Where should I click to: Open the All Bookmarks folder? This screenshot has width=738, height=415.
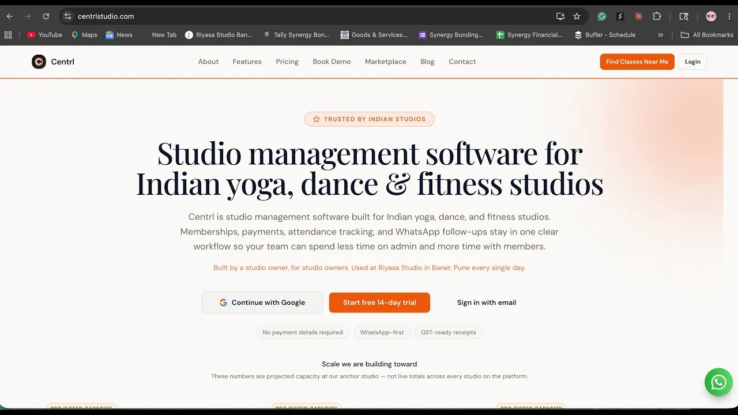[x=707, y=35]
